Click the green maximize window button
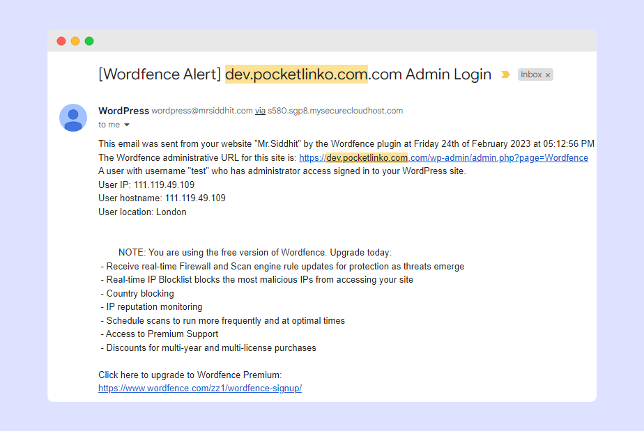This screenshot has width=644, height=431. point(89,41)
